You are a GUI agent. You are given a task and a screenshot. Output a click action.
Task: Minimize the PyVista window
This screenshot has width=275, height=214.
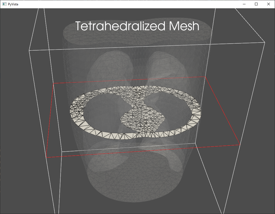pos(244,4)
